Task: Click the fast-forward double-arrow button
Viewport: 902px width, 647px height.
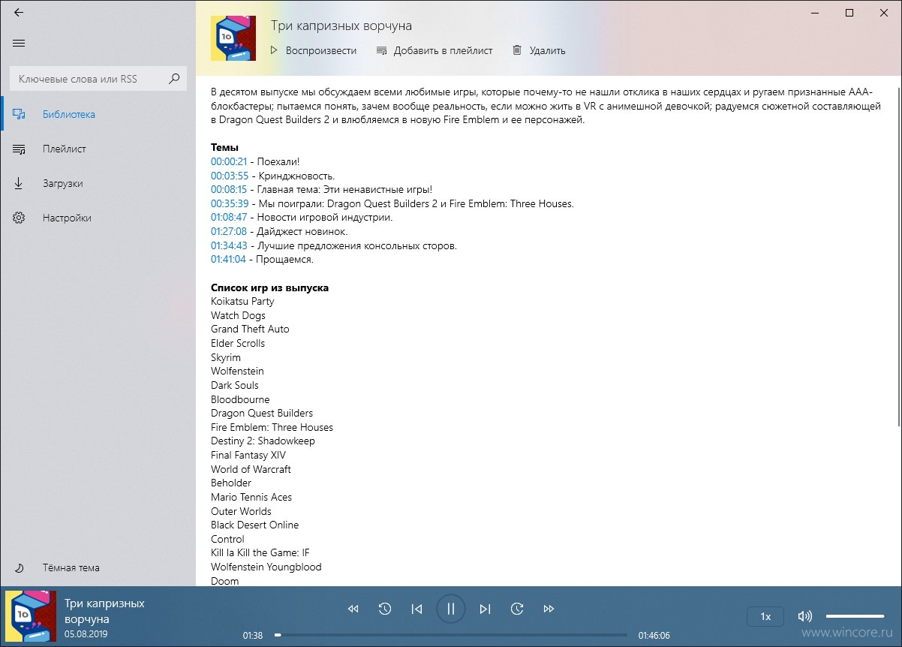Action: click(x=549, y=609)
